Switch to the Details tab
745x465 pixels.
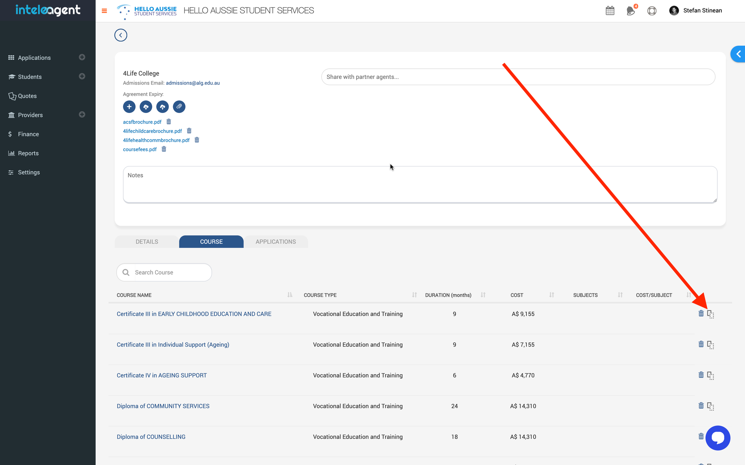[147, 242]
